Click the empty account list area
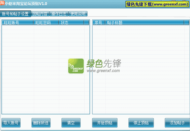Screen dimensions: 190x131 pos(46,69)
